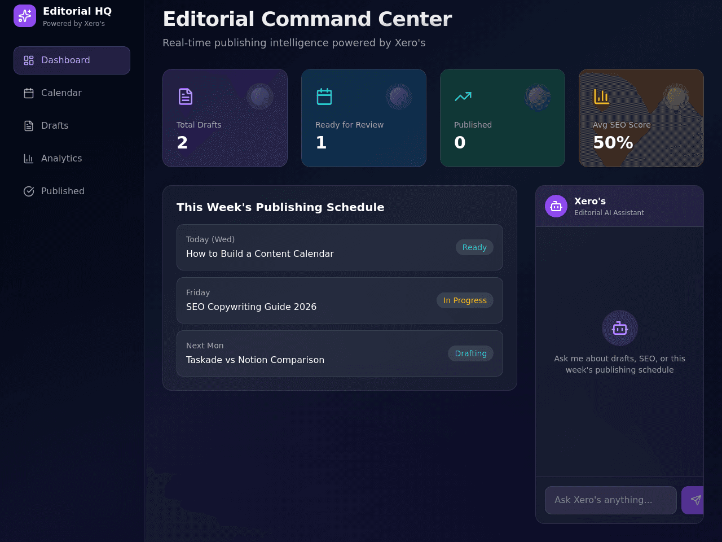Click the Total Drafts document icon
The width and height of the screenshot is (722, 542).
[186, 97]
